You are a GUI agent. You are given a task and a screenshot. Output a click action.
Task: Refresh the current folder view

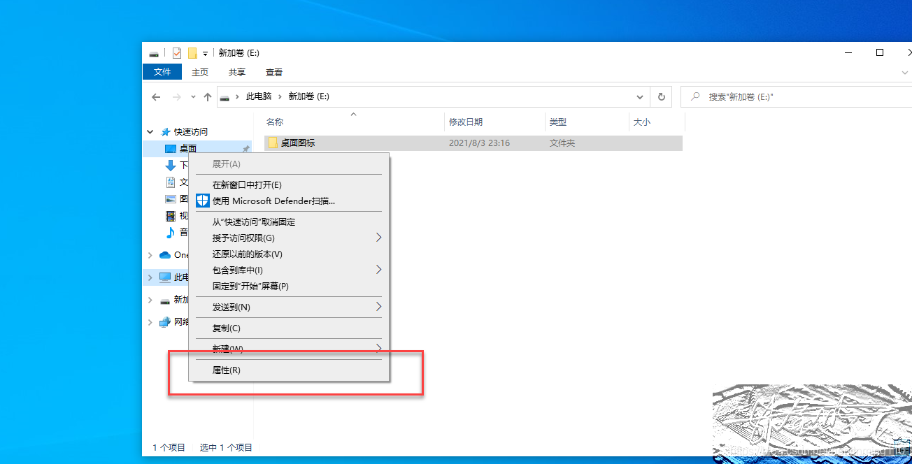(661, 97)
